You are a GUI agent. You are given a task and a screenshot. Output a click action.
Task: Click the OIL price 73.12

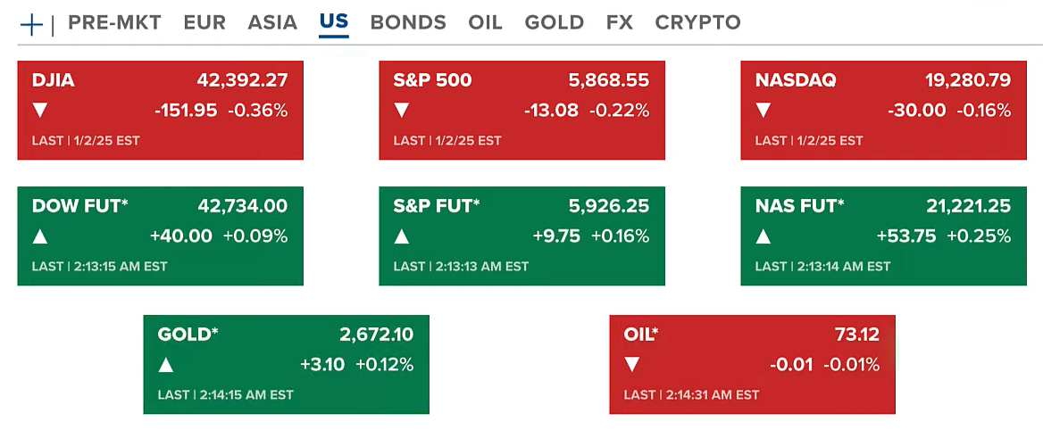[x=856, y=335]
